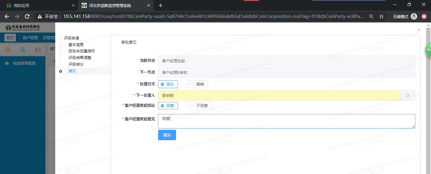Go to the 评级结论 step
The height and width of the screenshot is (174, 431).
(x=76, y=64)
